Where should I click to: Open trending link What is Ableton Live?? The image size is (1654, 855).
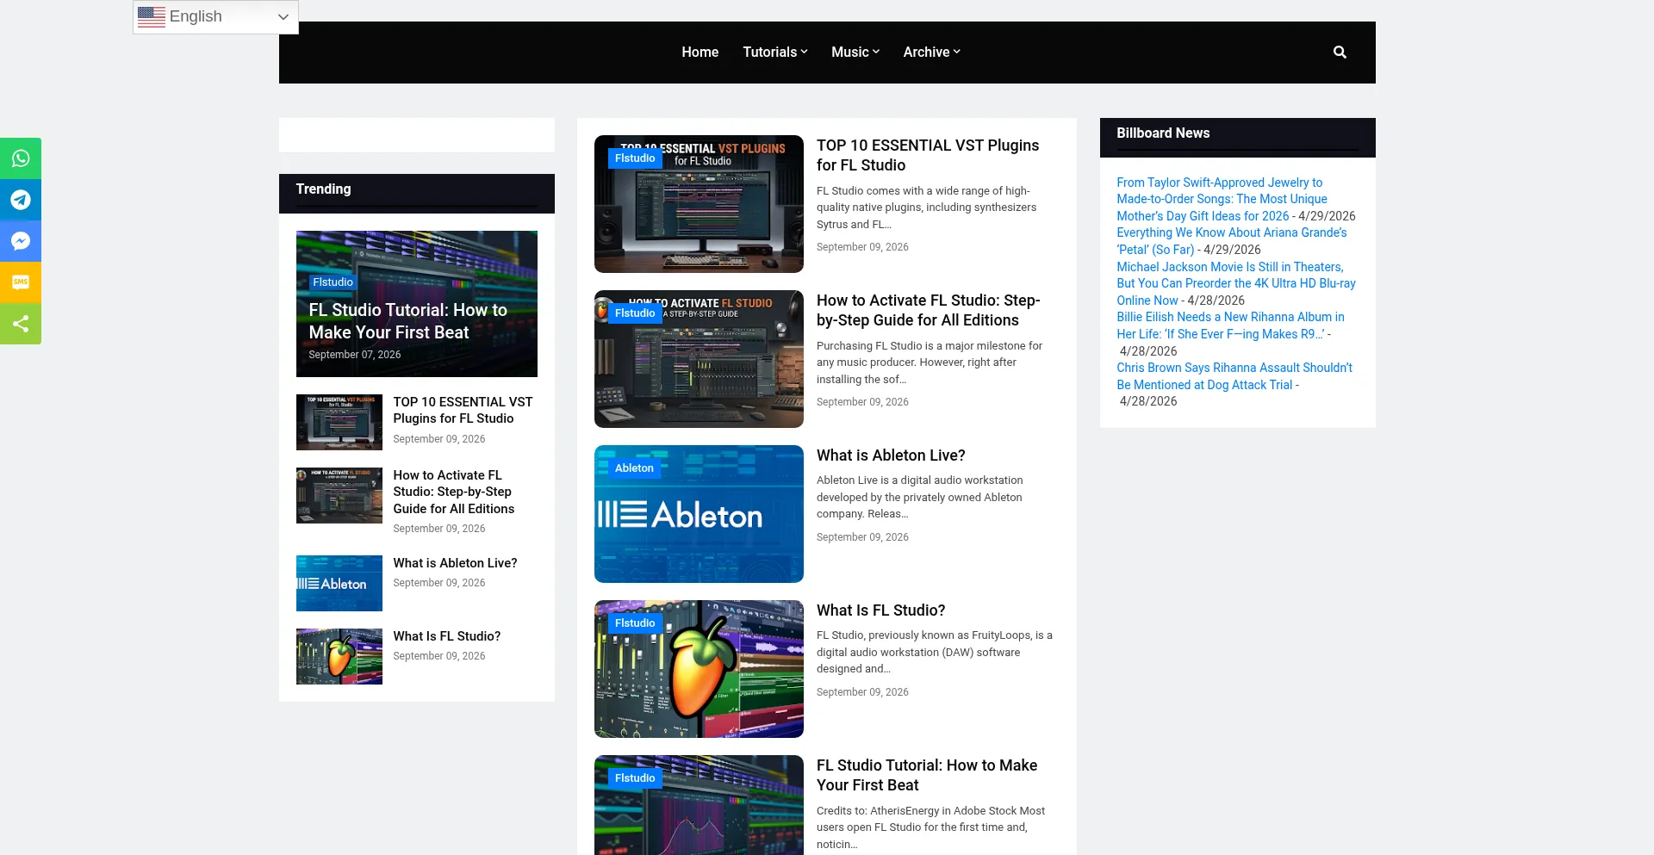point(455,563)
